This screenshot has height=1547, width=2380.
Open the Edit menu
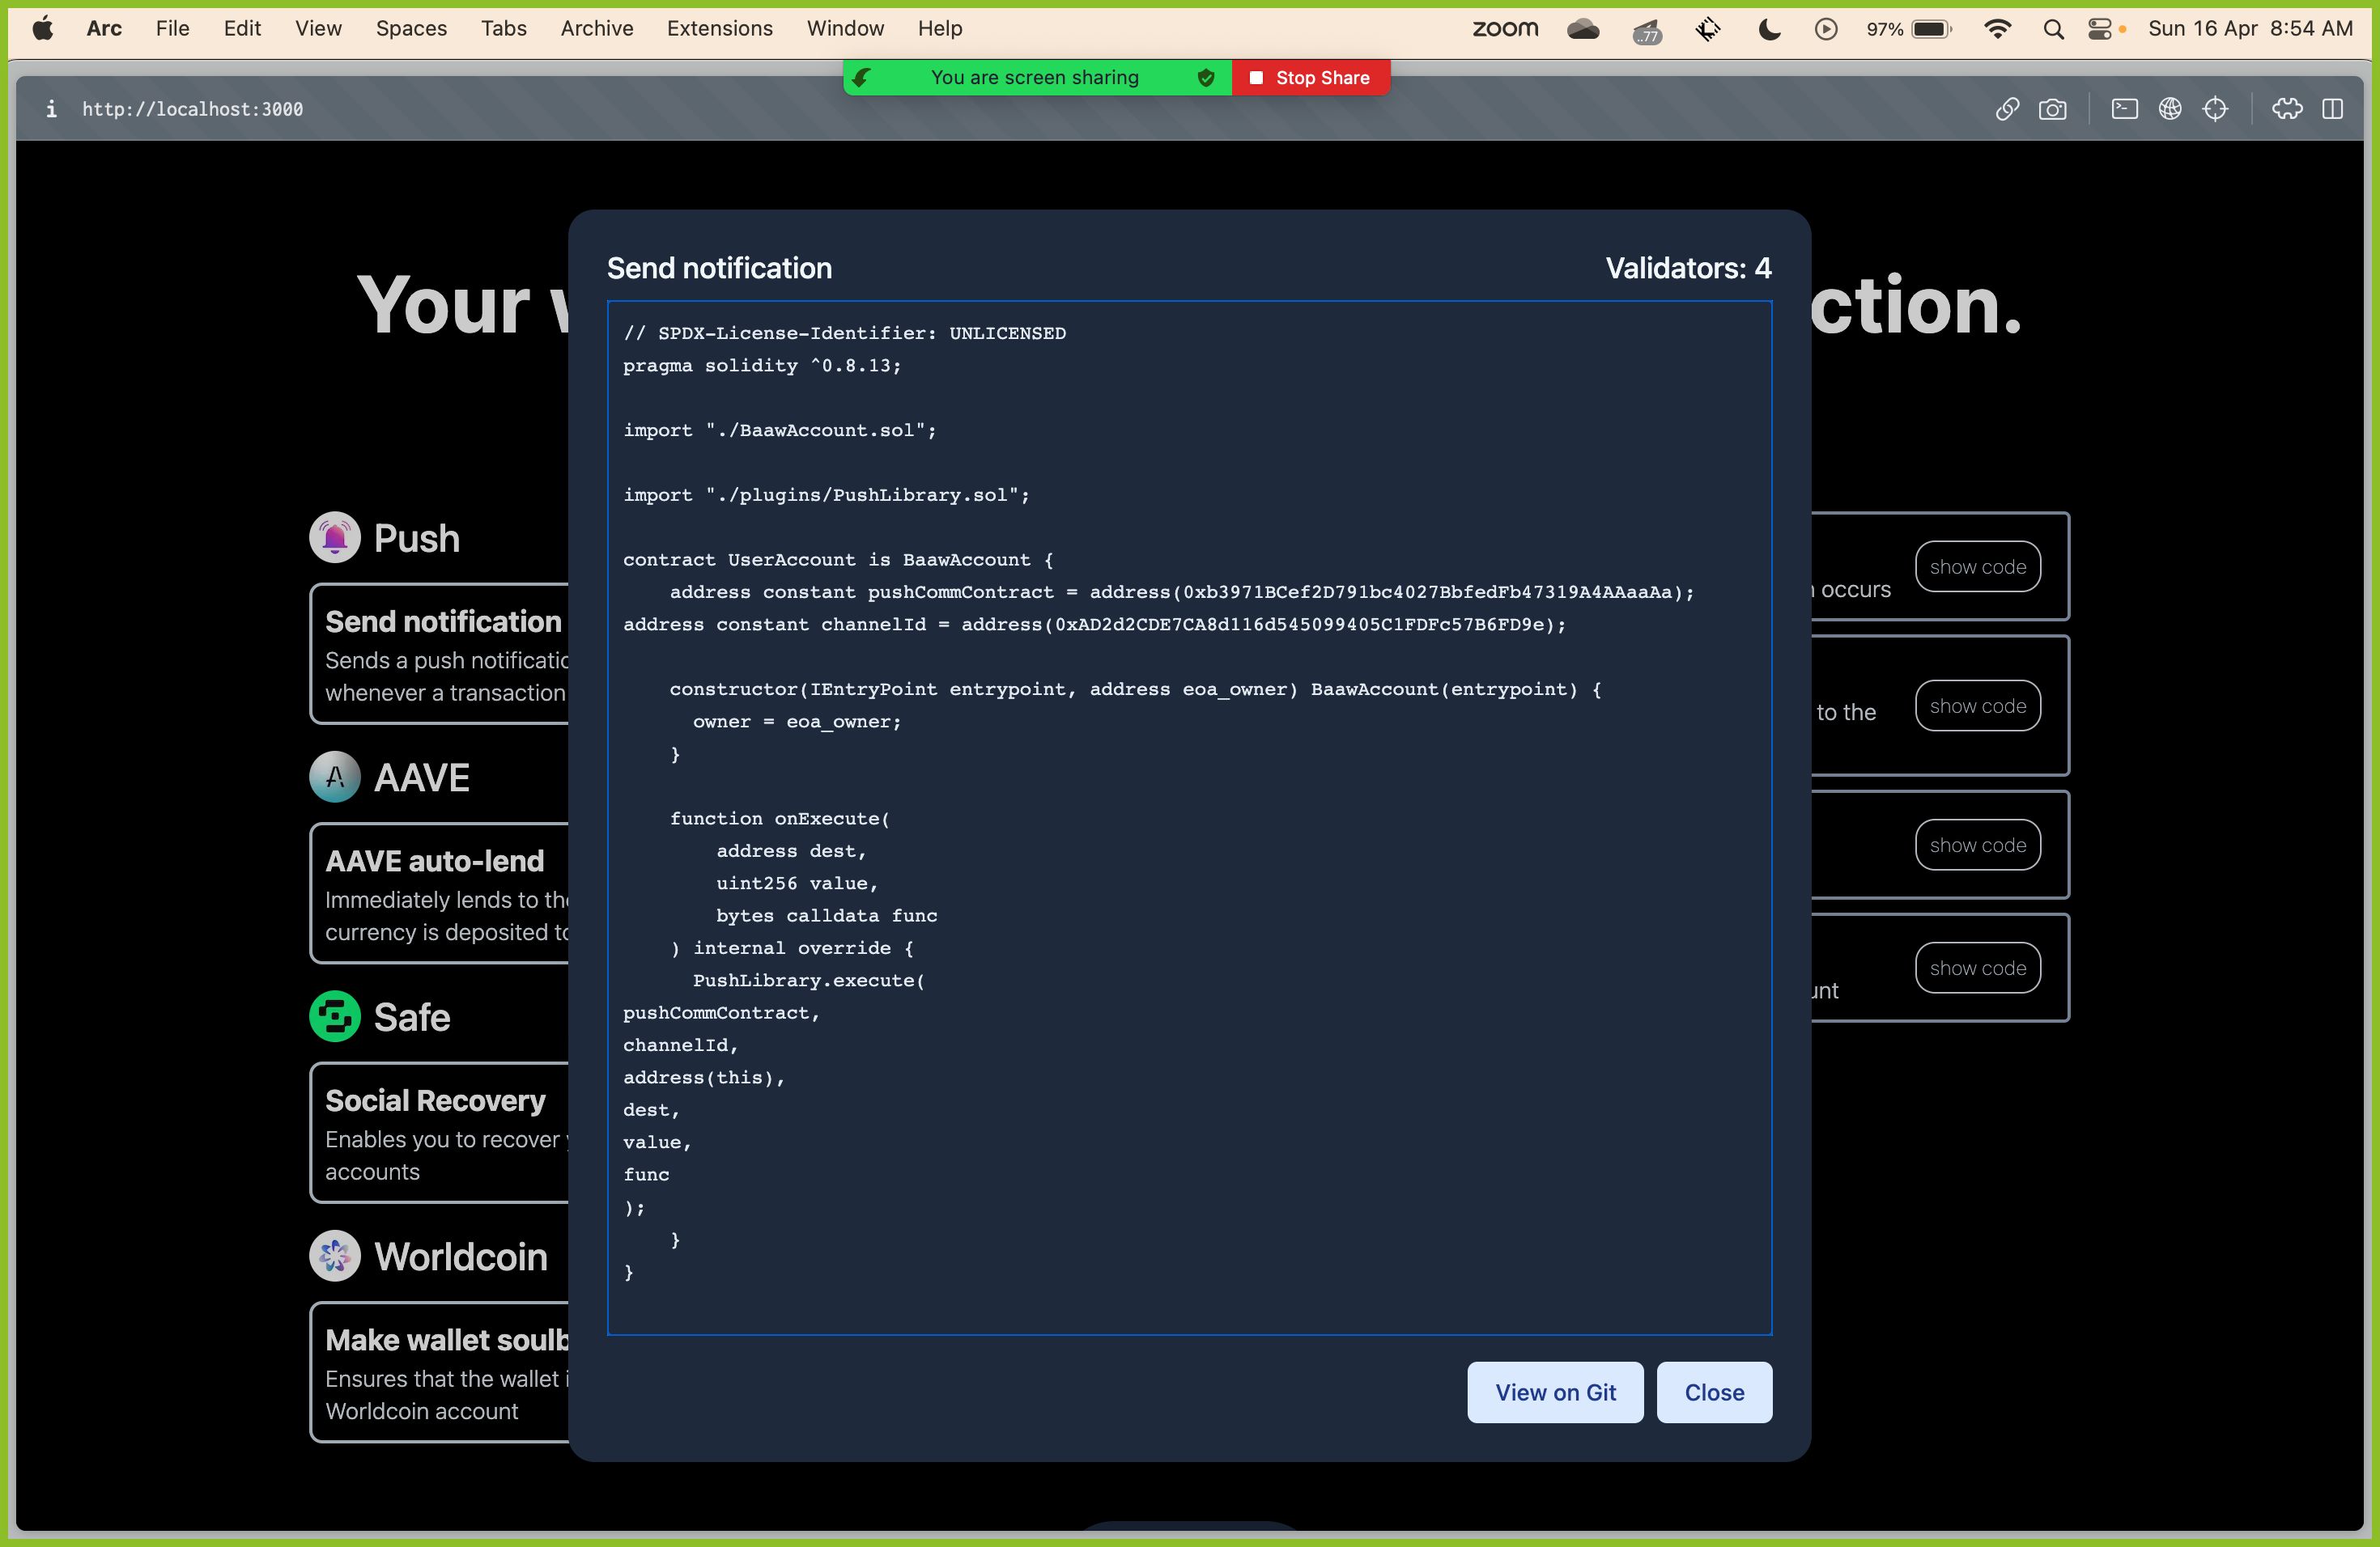point(242,28)
